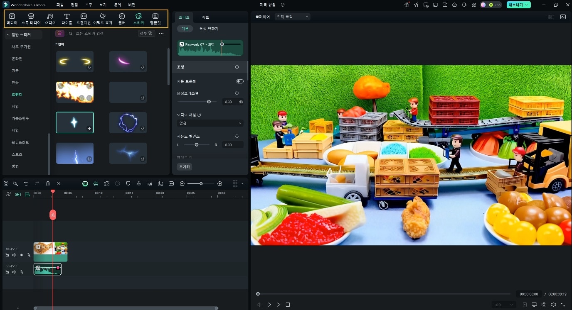Select the 새로 추가된 sticker category
Viewport: 572px width, 310px height.
(21, 46)
